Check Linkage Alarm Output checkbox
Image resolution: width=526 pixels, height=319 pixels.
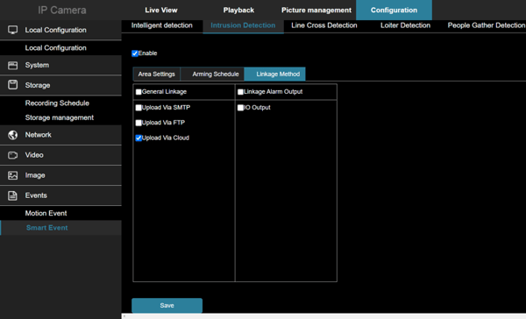(240, 92)
